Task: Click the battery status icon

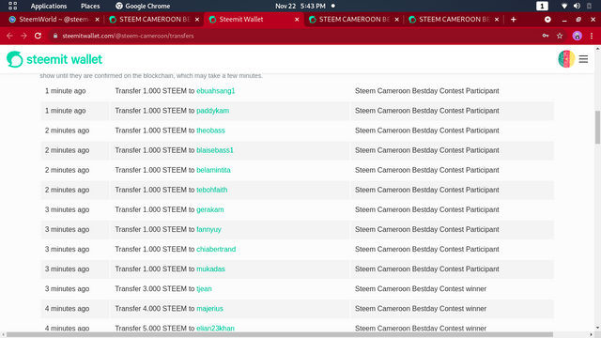Action: pyautogui.click(x=590, y=7)
